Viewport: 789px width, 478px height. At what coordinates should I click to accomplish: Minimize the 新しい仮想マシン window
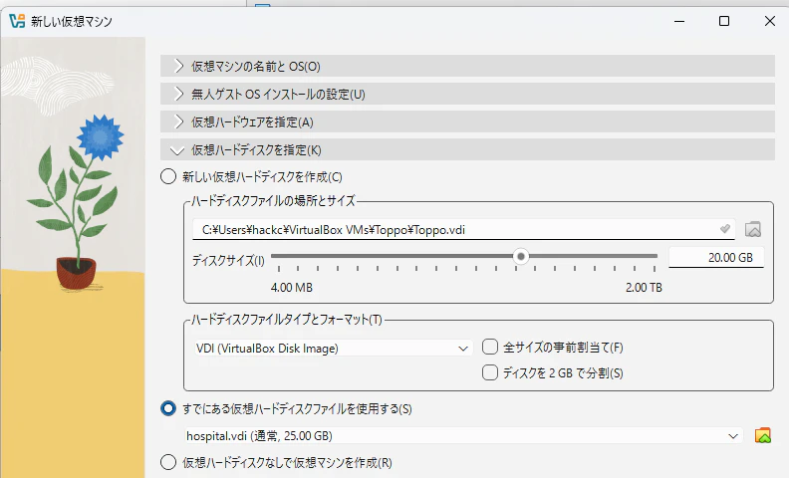pos(679,21)
